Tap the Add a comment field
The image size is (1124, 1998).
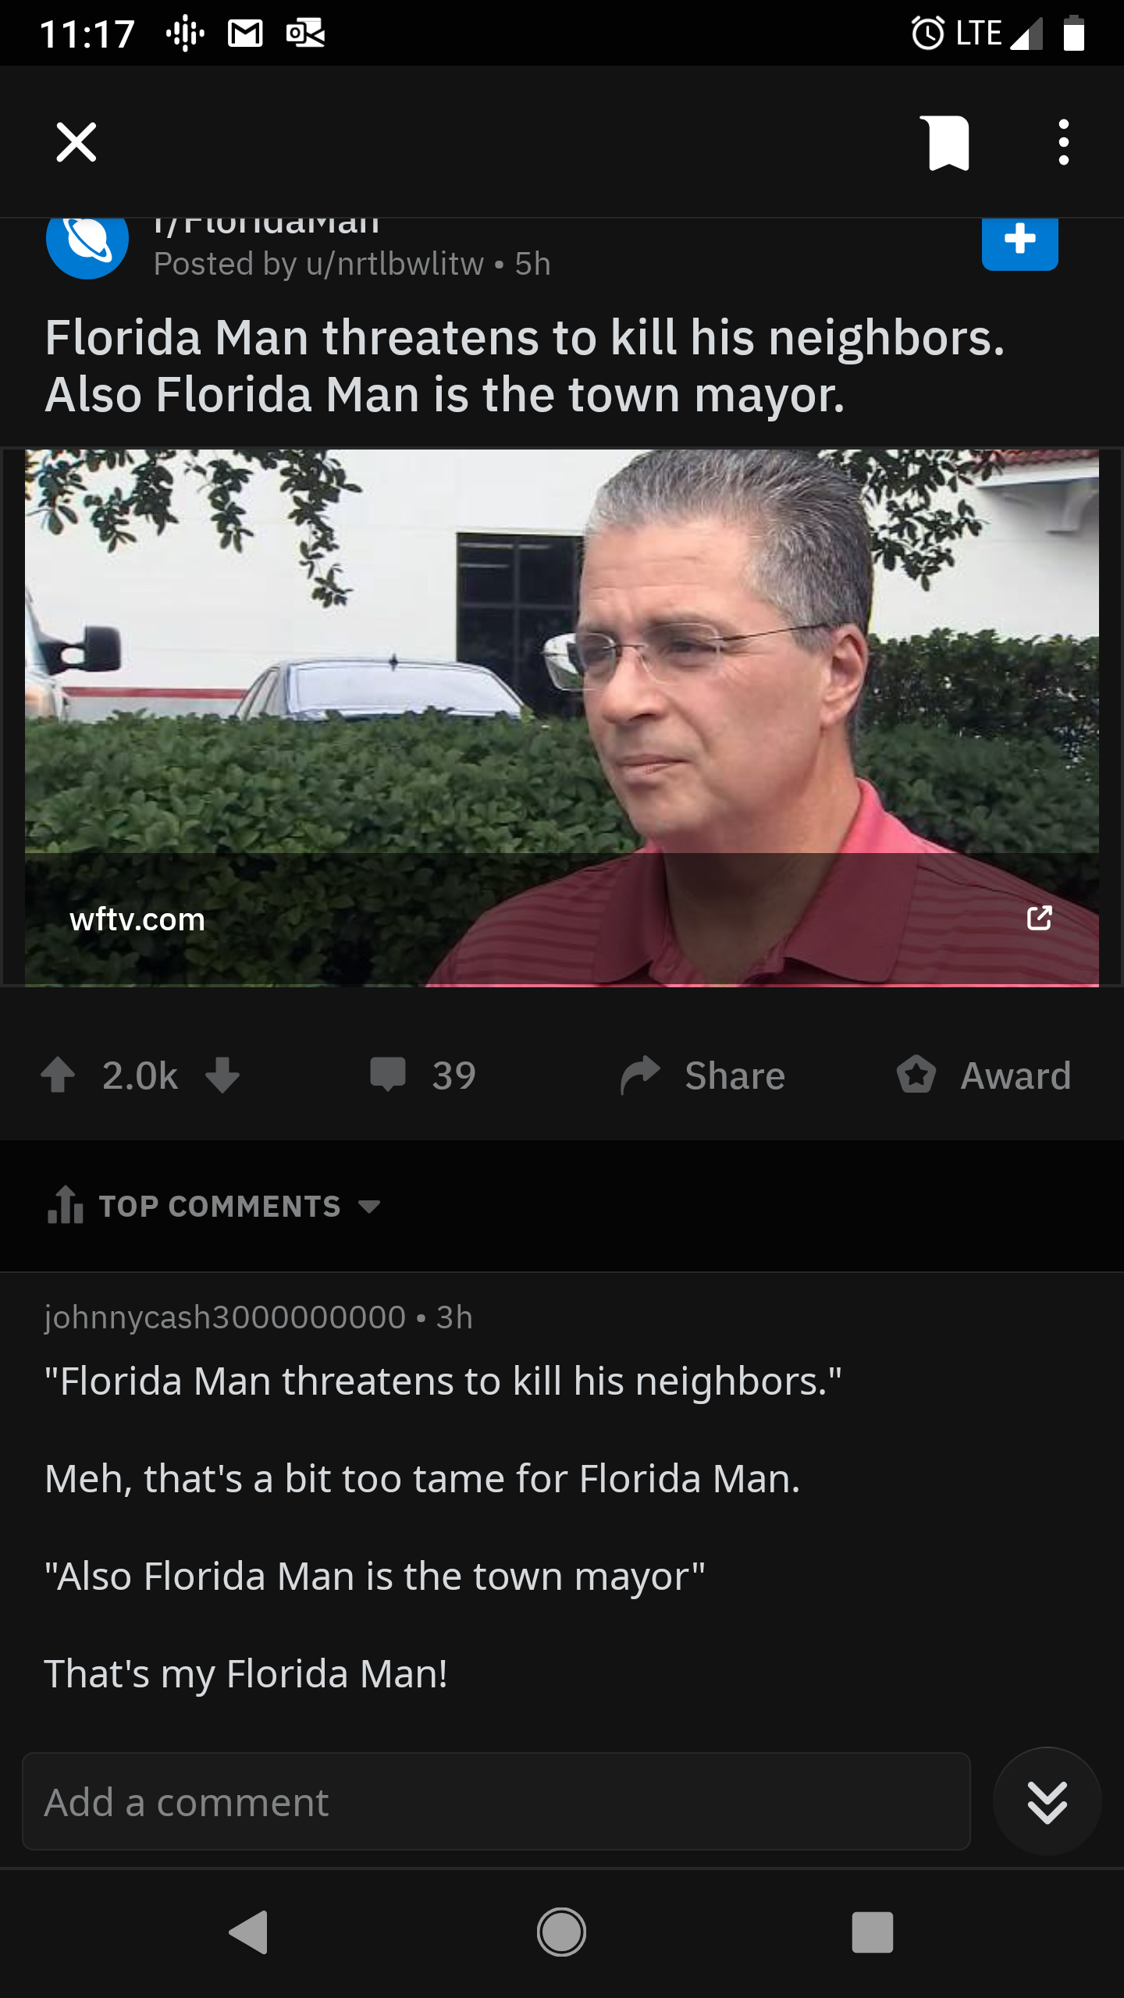pos(496,1801)
